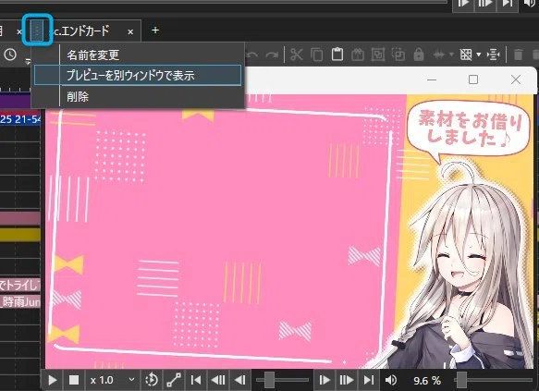Minimize the separate preview window
Image resolution: width=539 pixels, height=391 pixels.
pyautogui.click(x=432, y=79)
